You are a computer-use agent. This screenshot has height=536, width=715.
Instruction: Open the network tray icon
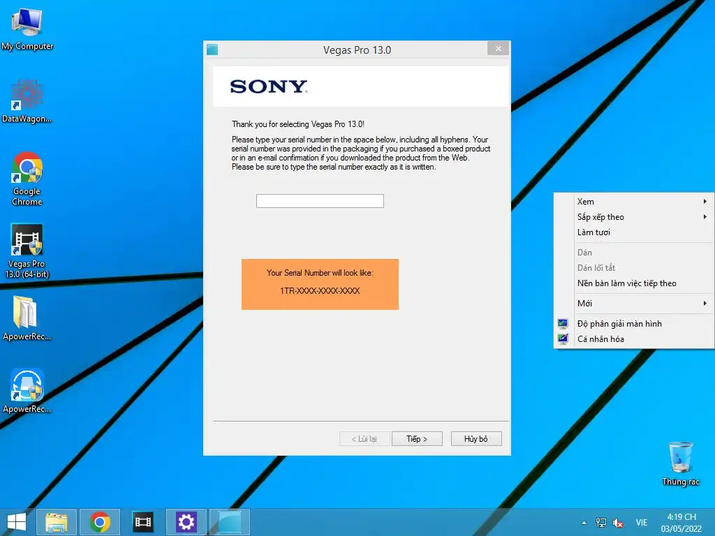click(601, 523)
